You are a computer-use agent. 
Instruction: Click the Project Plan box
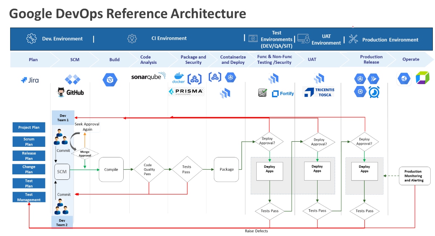click(x=29, y=128)
